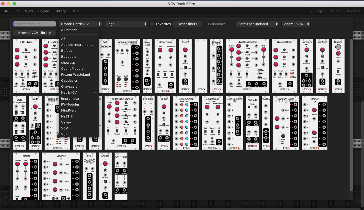Screen dimensions: 364x210
Task: Add the Analog to Digital module
Action: (x=127, y=66)
